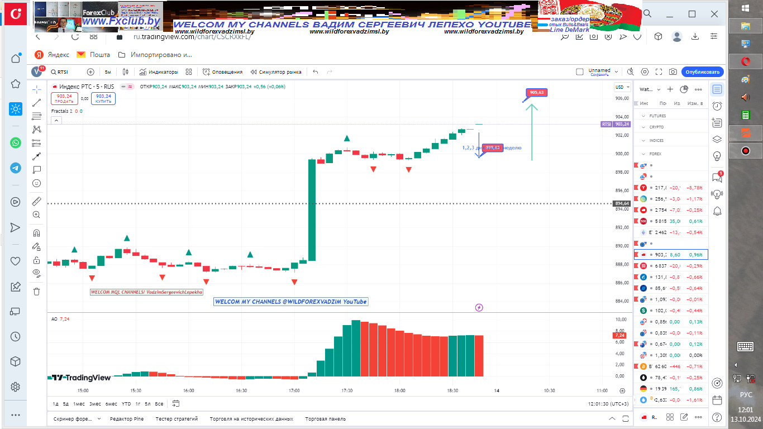Open the Unnamed layout dropdown arrow

616,72
